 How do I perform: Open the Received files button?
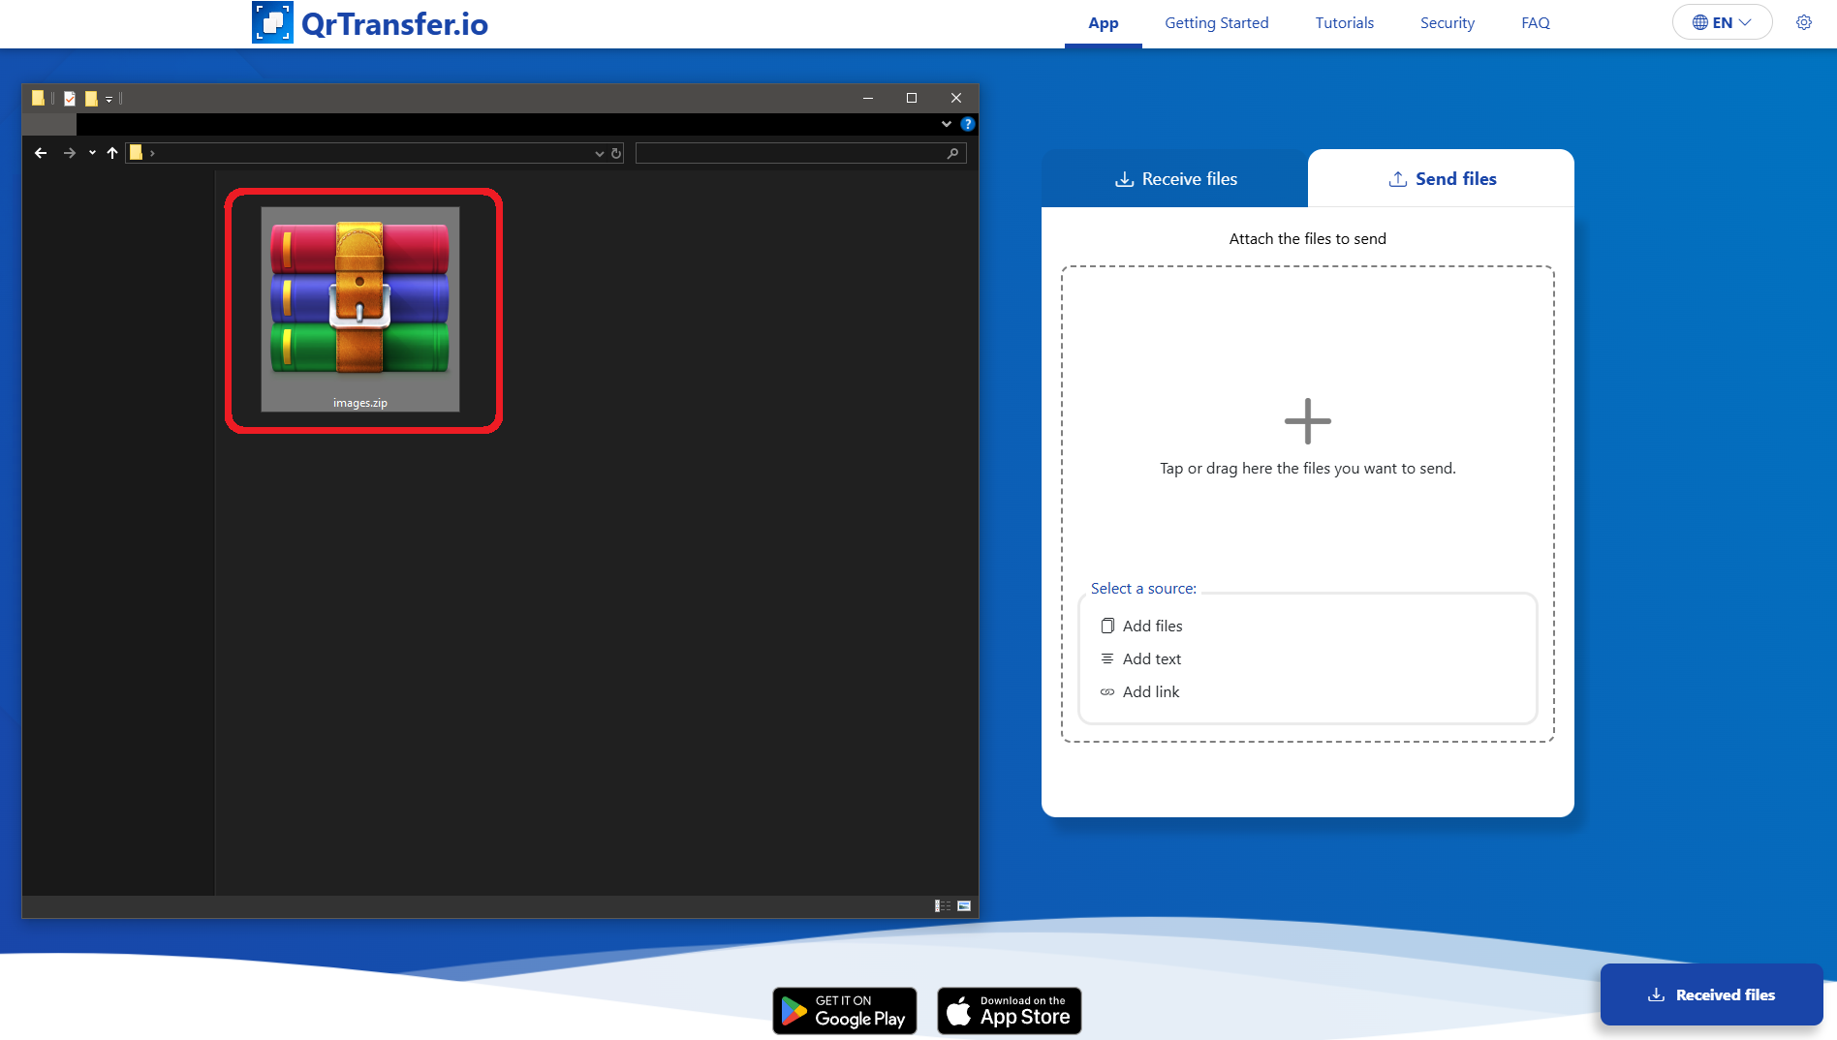1711,994
